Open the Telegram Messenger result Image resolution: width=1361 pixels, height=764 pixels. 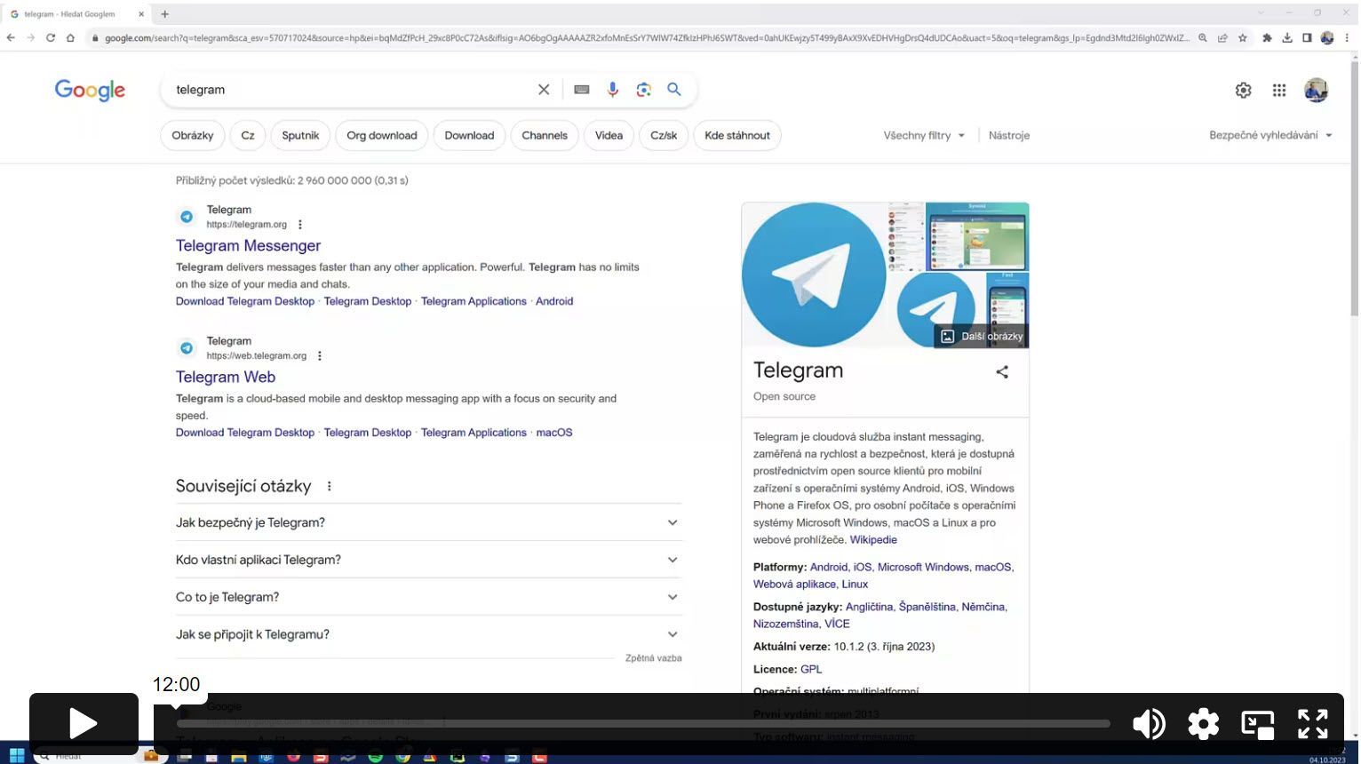click(x=248, y=246)
